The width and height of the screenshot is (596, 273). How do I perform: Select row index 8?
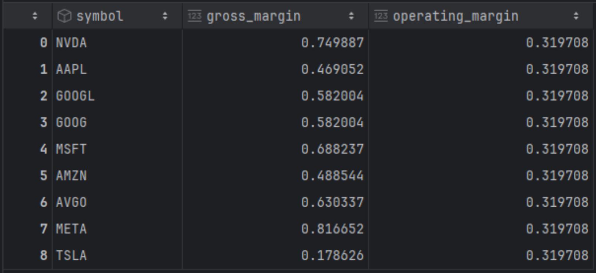pos(43,255)
